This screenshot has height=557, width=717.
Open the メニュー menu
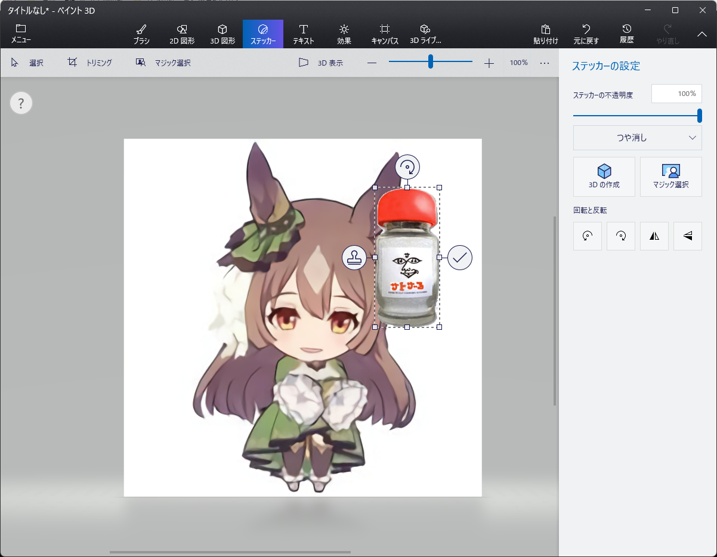pos(21,34)
